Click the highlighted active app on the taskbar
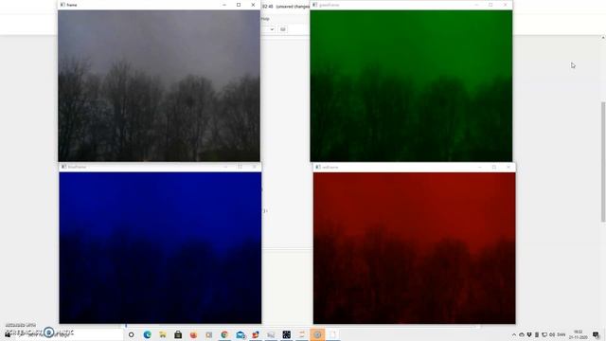This screenshot has width=606, height=341. [x=317, y=334]
